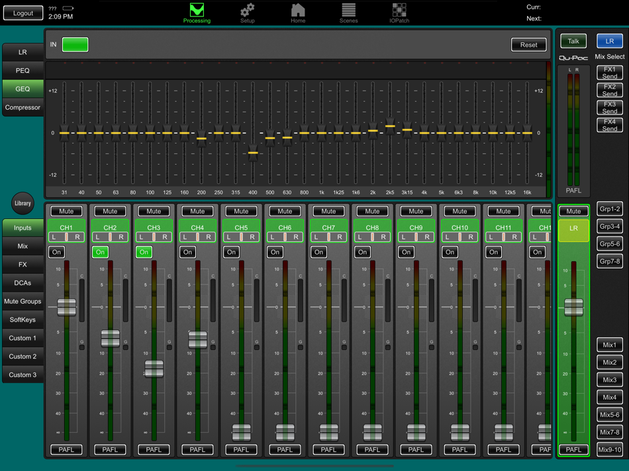
Task: Engage PAFL on the LR master strip
Action: tap(573, 450)
